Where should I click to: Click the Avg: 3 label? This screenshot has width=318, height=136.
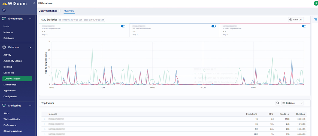[x=44, y=34]
